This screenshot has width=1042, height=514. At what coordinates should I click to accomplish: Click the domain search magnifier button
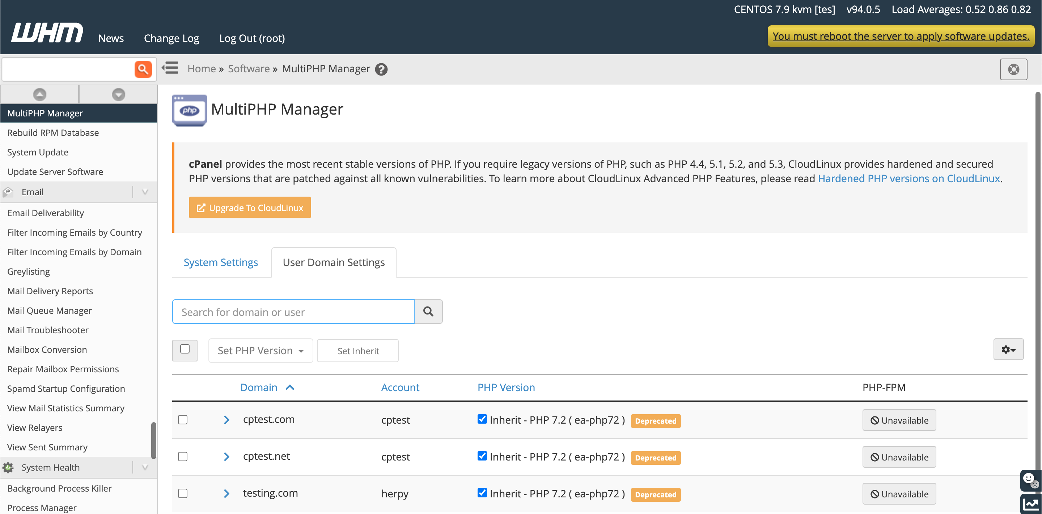[x=428, y=312]
